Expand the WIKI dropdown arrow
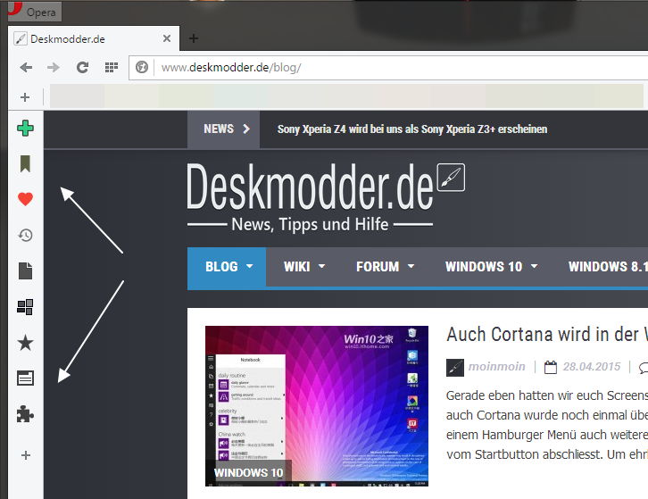Screen dimensions: 648x499 (322, 266)
